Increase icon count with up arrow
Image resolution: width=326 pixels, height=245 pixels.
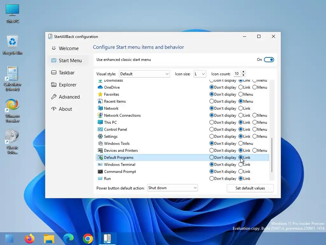[x=244, y=72]
